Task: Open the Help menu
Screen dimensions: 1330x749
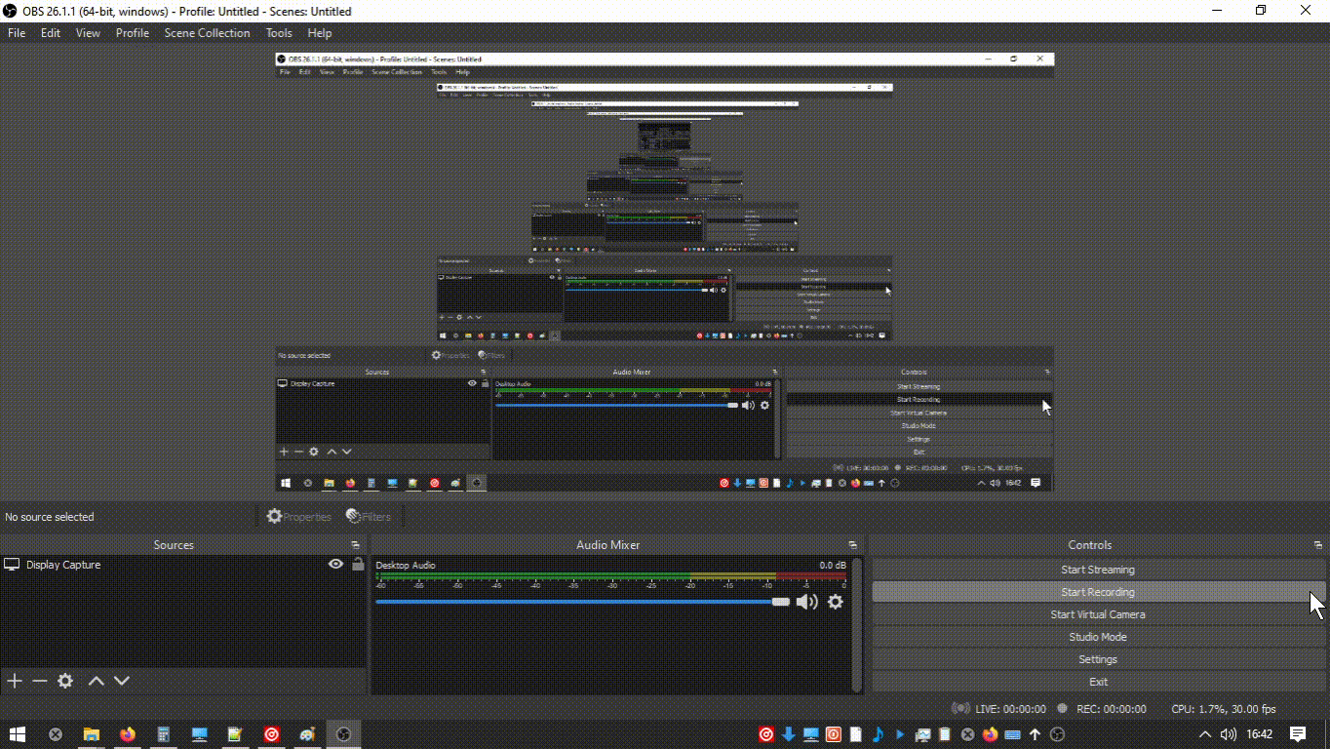Action: click(320, 33)
